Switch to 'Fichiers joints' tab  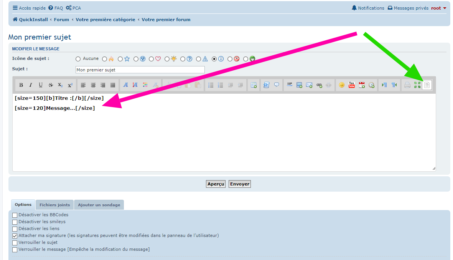[x=54, y=205]
